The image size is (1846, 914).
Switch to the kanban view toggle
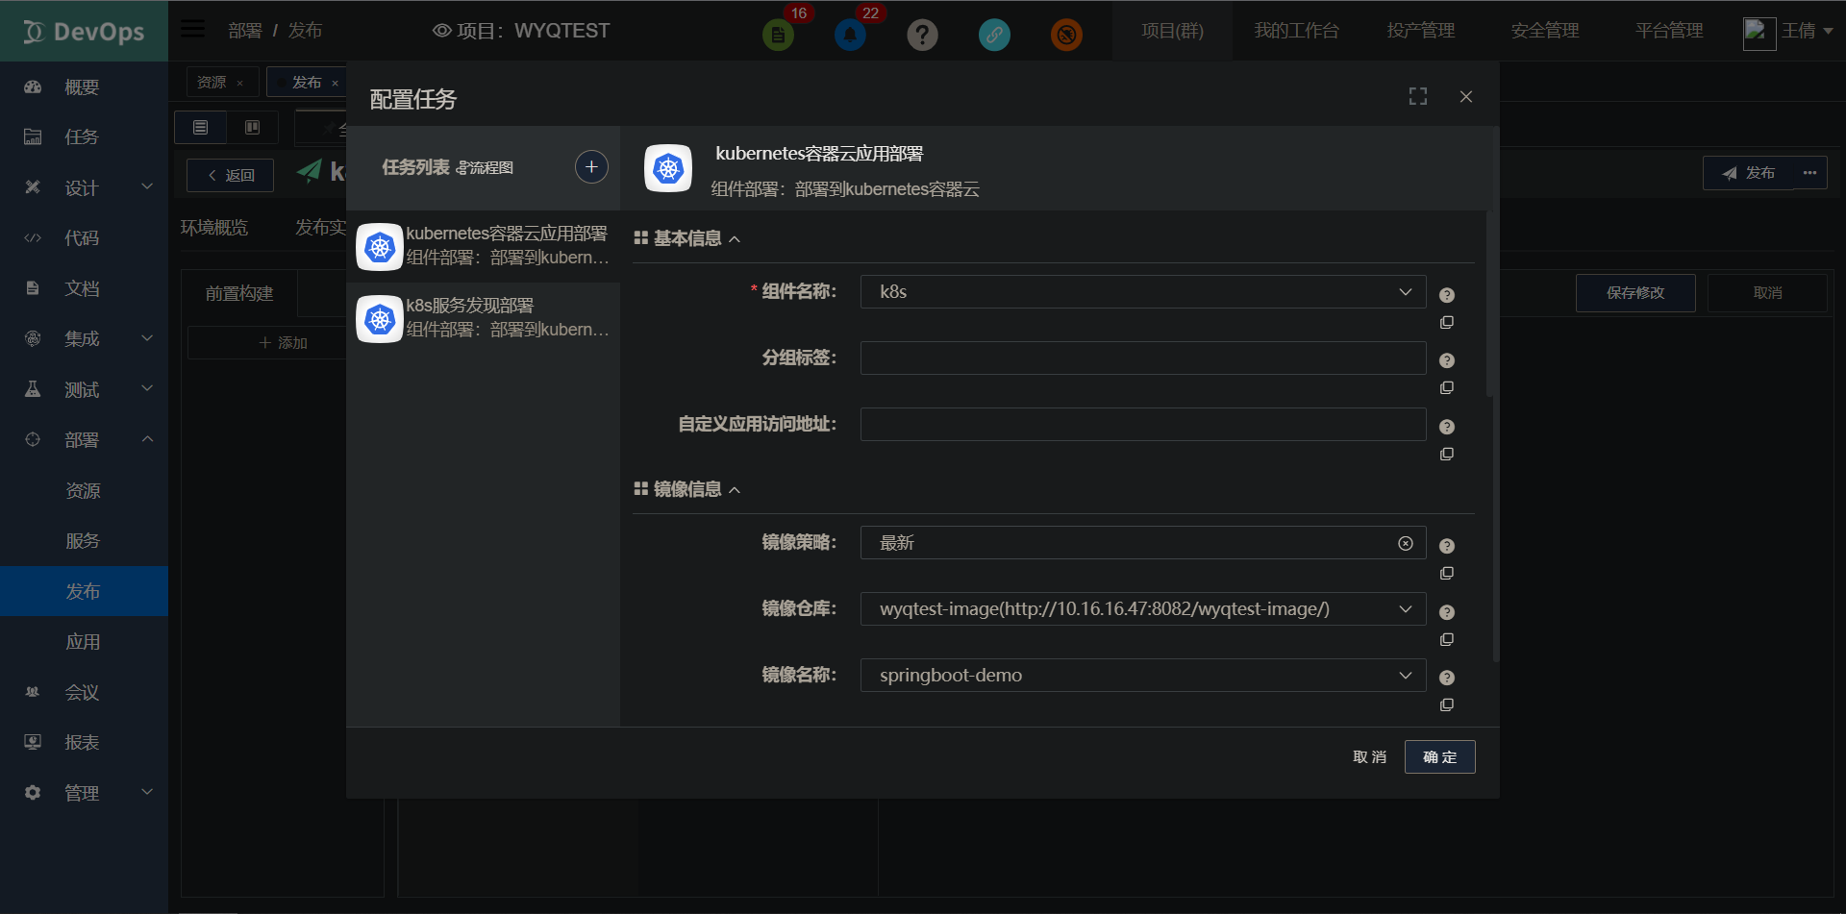pyautogui.click(x=252, y=127)
